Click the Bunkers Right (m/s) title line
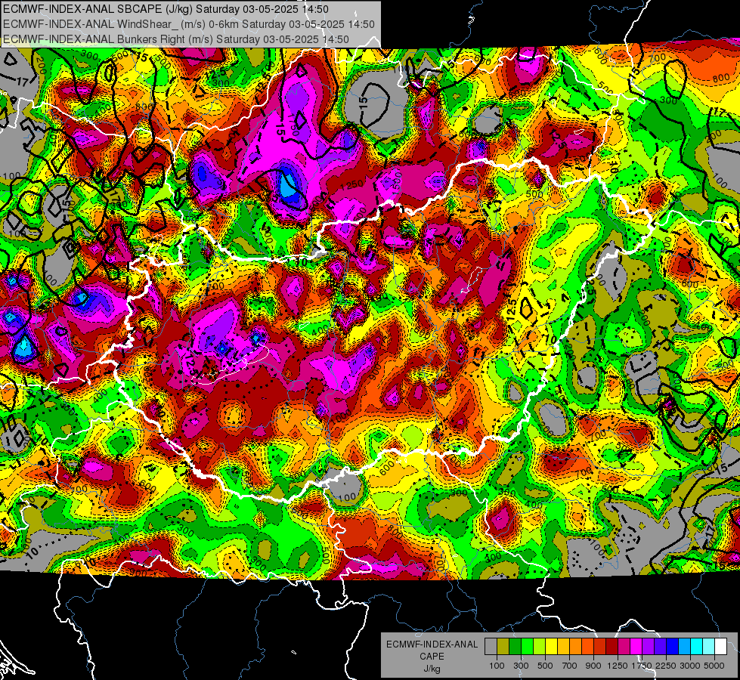 (x=175, y=39)
